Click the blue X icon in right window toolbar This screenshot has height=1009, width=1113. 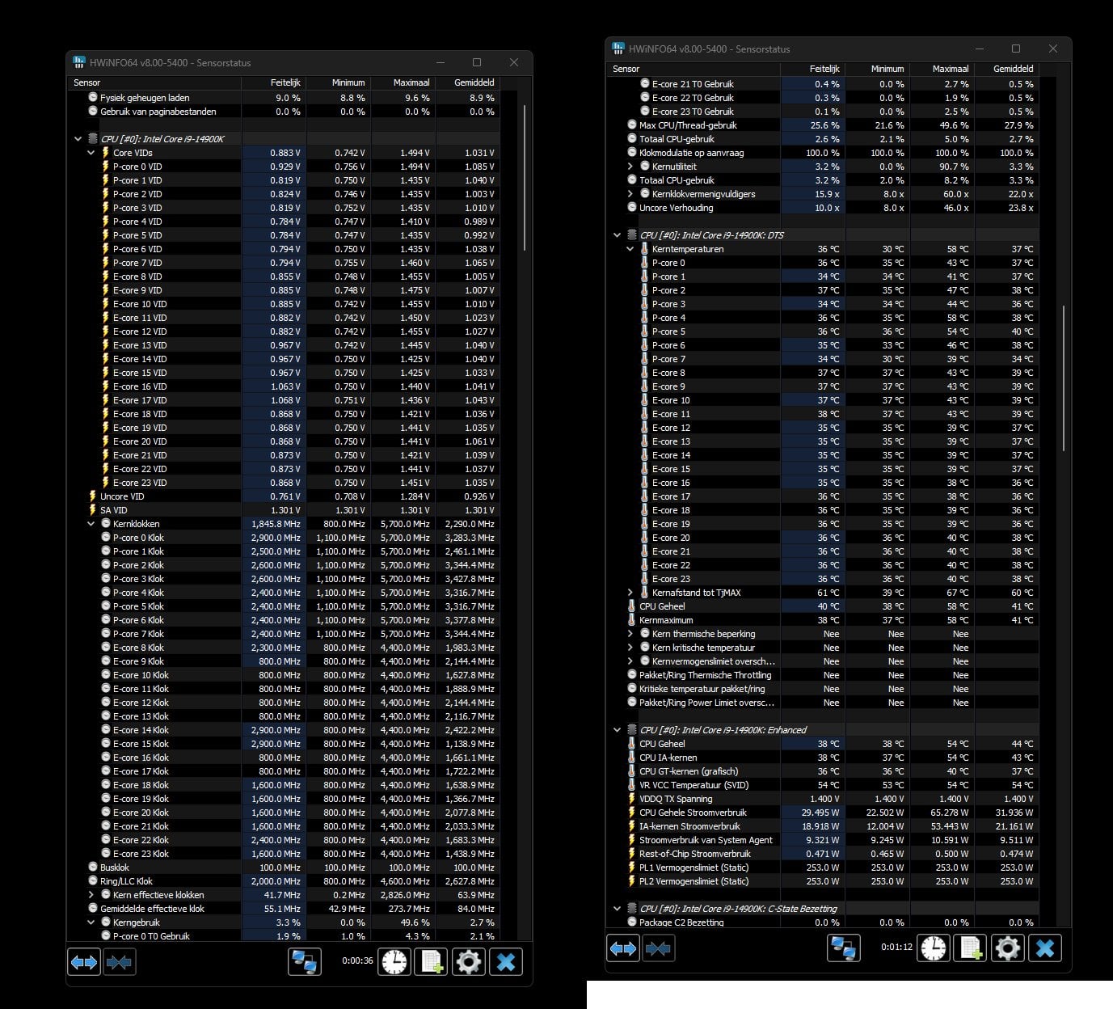click(1045, 948)
